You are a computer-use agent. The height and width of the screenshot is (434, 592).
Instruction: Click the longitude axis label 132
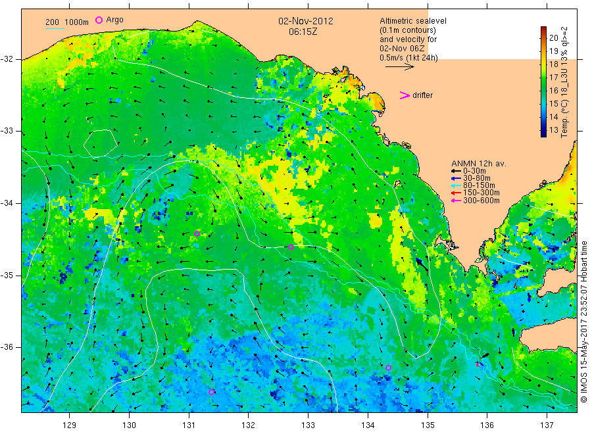click(x=249, y=425)
